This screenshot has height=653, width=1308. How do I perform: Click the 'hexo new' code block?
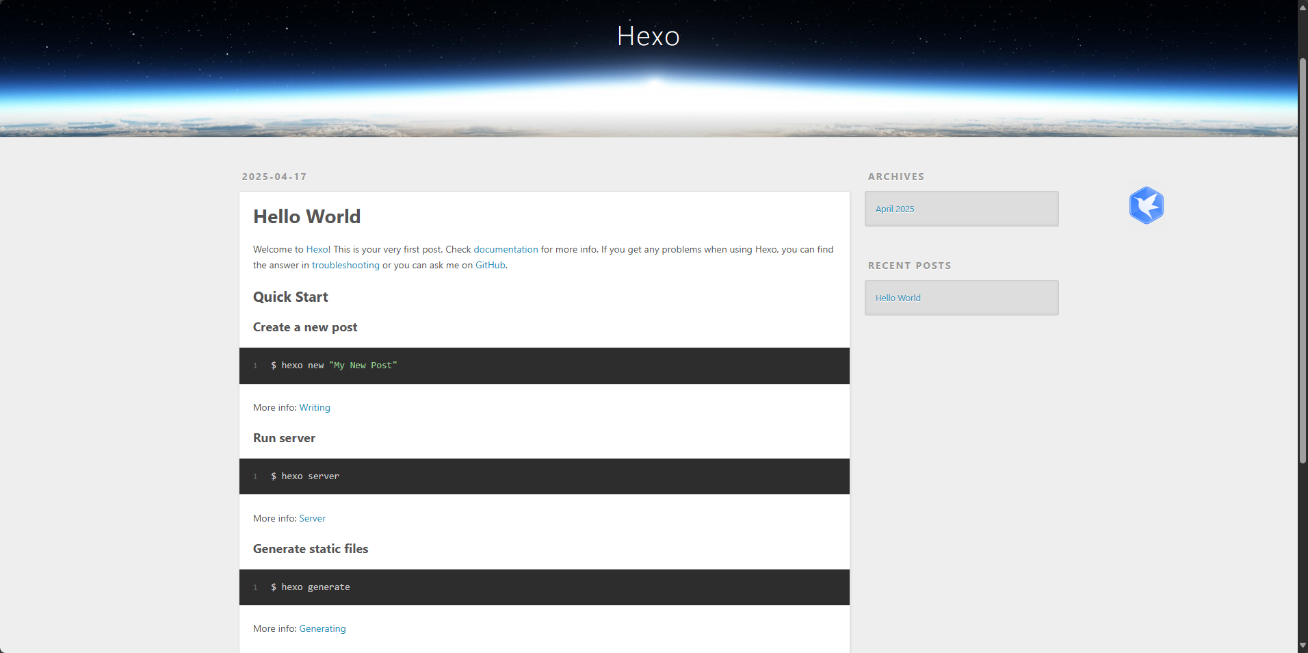(544, 366)
